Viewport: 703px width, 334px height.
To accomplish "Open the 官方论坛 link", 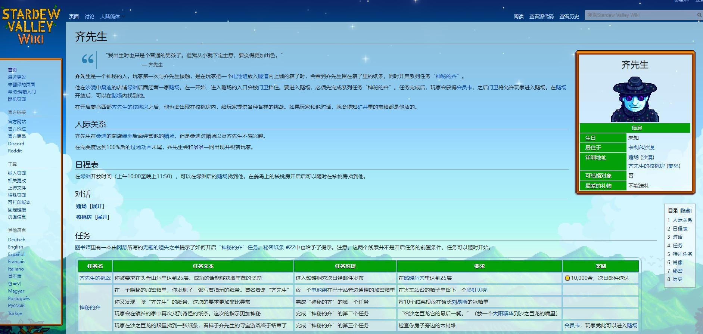I will click(17, 129).
